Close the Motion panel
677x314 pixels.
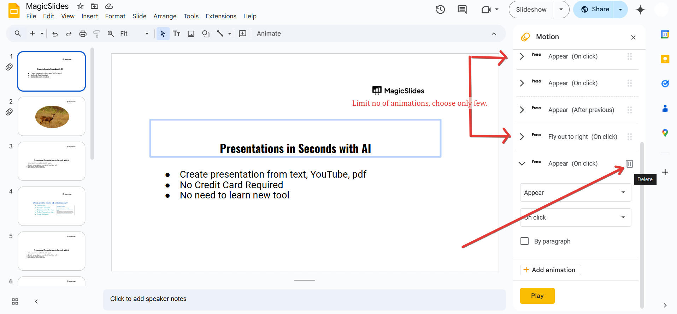(x=633, y=37)
